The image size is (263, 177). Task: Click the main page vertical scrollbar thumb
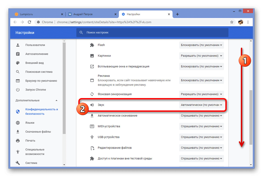[251, 118]
